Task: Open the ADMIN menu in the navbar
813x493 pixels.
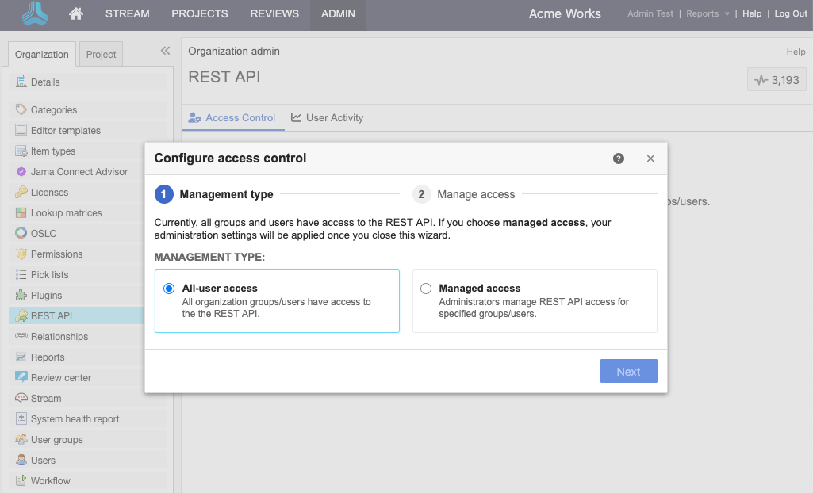Action: pyautogui.click(x=338, y=13)
